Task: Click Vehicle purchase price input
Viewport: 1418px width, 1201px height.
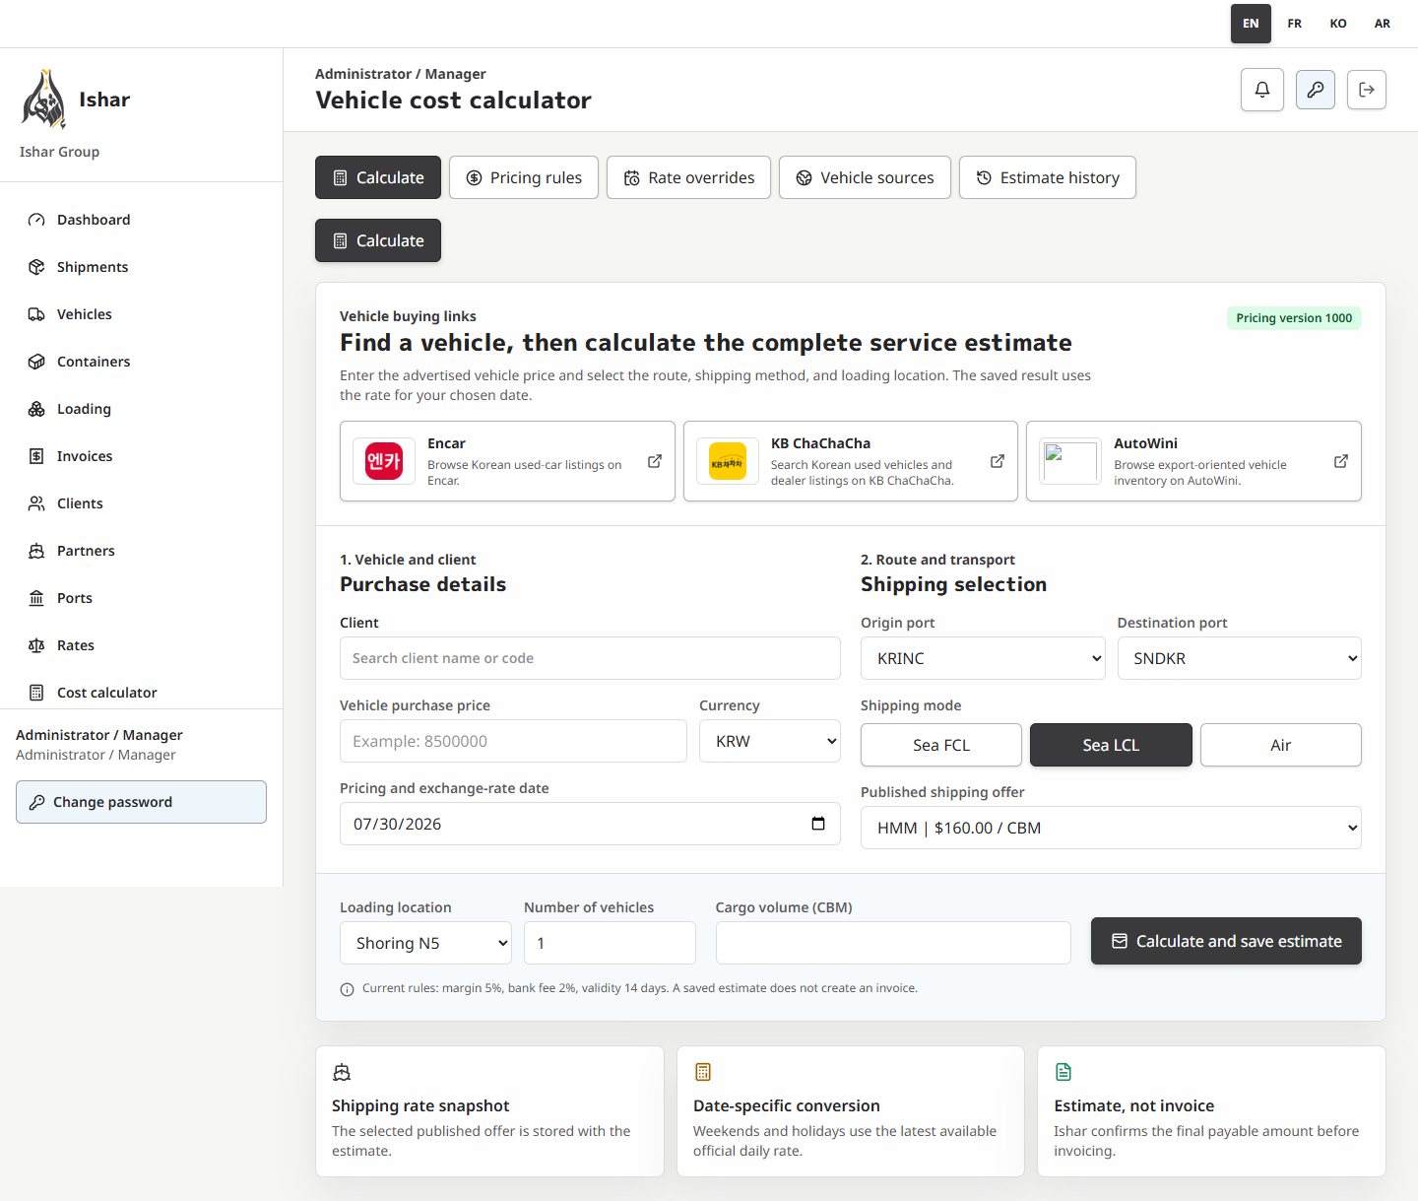Action: point(513,741)
